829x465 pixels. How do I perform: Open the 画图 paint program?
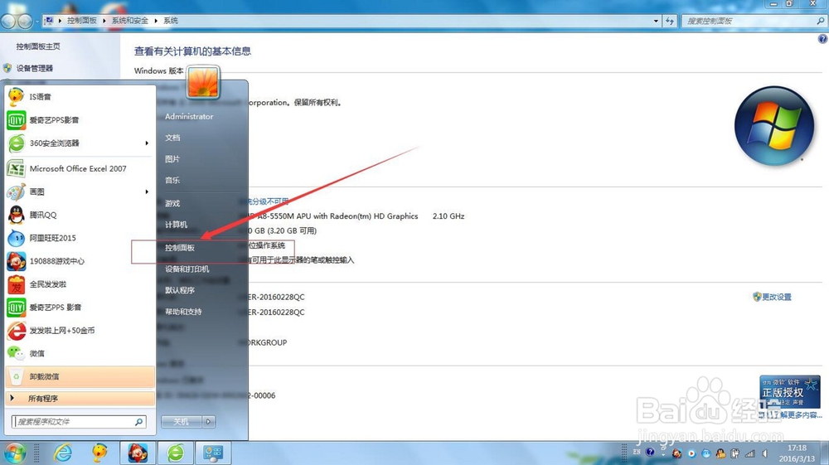80,191
